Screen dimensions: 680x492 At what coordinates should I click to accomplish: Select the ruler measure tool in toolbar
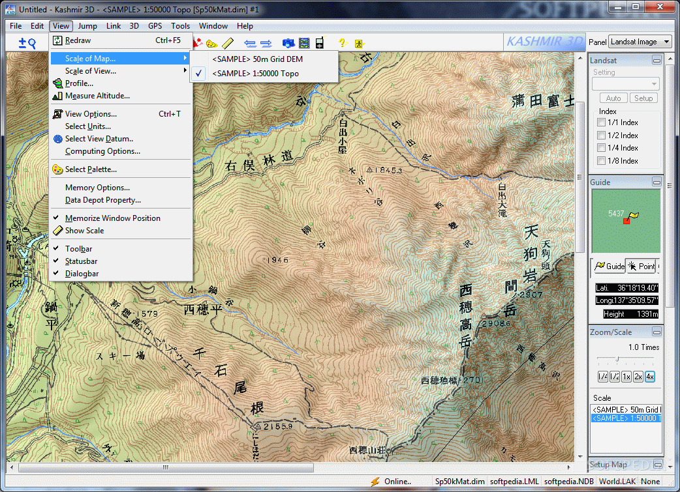(x=228, y=43)
